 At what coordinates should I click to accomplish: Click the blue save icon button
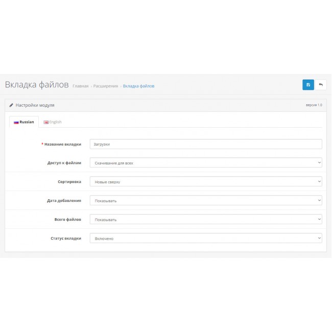(x=308, y=85)
